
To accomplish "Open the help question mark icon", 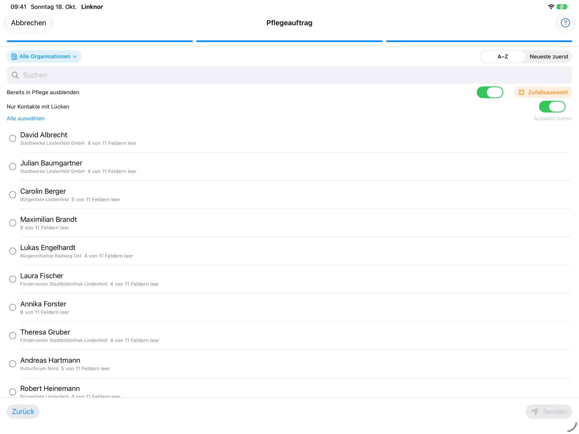I will coord(565,23).
